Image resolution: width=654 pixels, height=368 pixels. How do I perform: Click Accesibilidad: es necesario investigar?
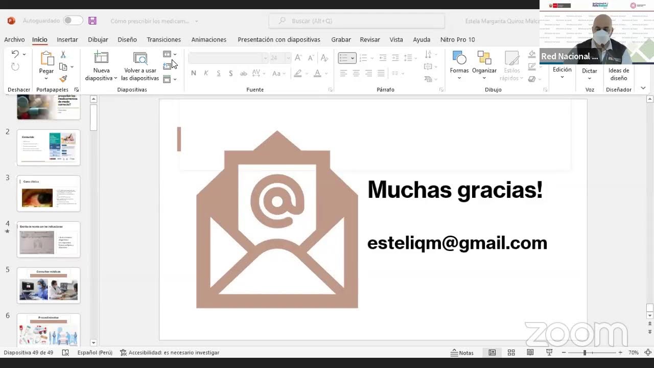tap(170, 353)
